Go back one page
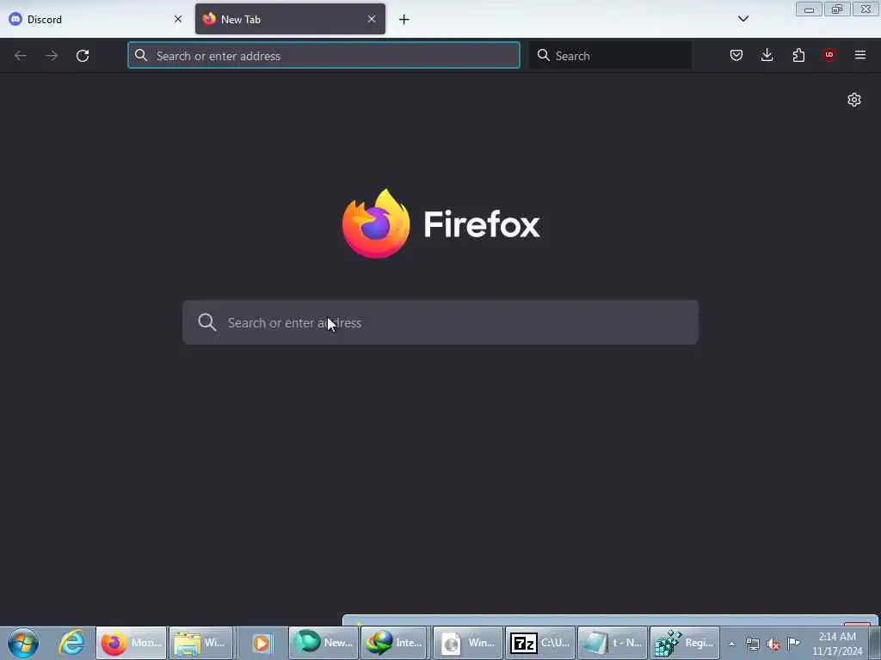Image resolution: width=881 pixels, height=660 pixels. click(x=21, y=56)
